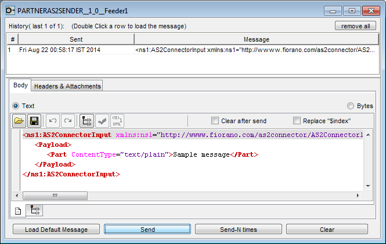The height and width of the screenshot is (244, 386).
Task: Toggle tree view icon in the editor toolbar
Action: (86, 121)
